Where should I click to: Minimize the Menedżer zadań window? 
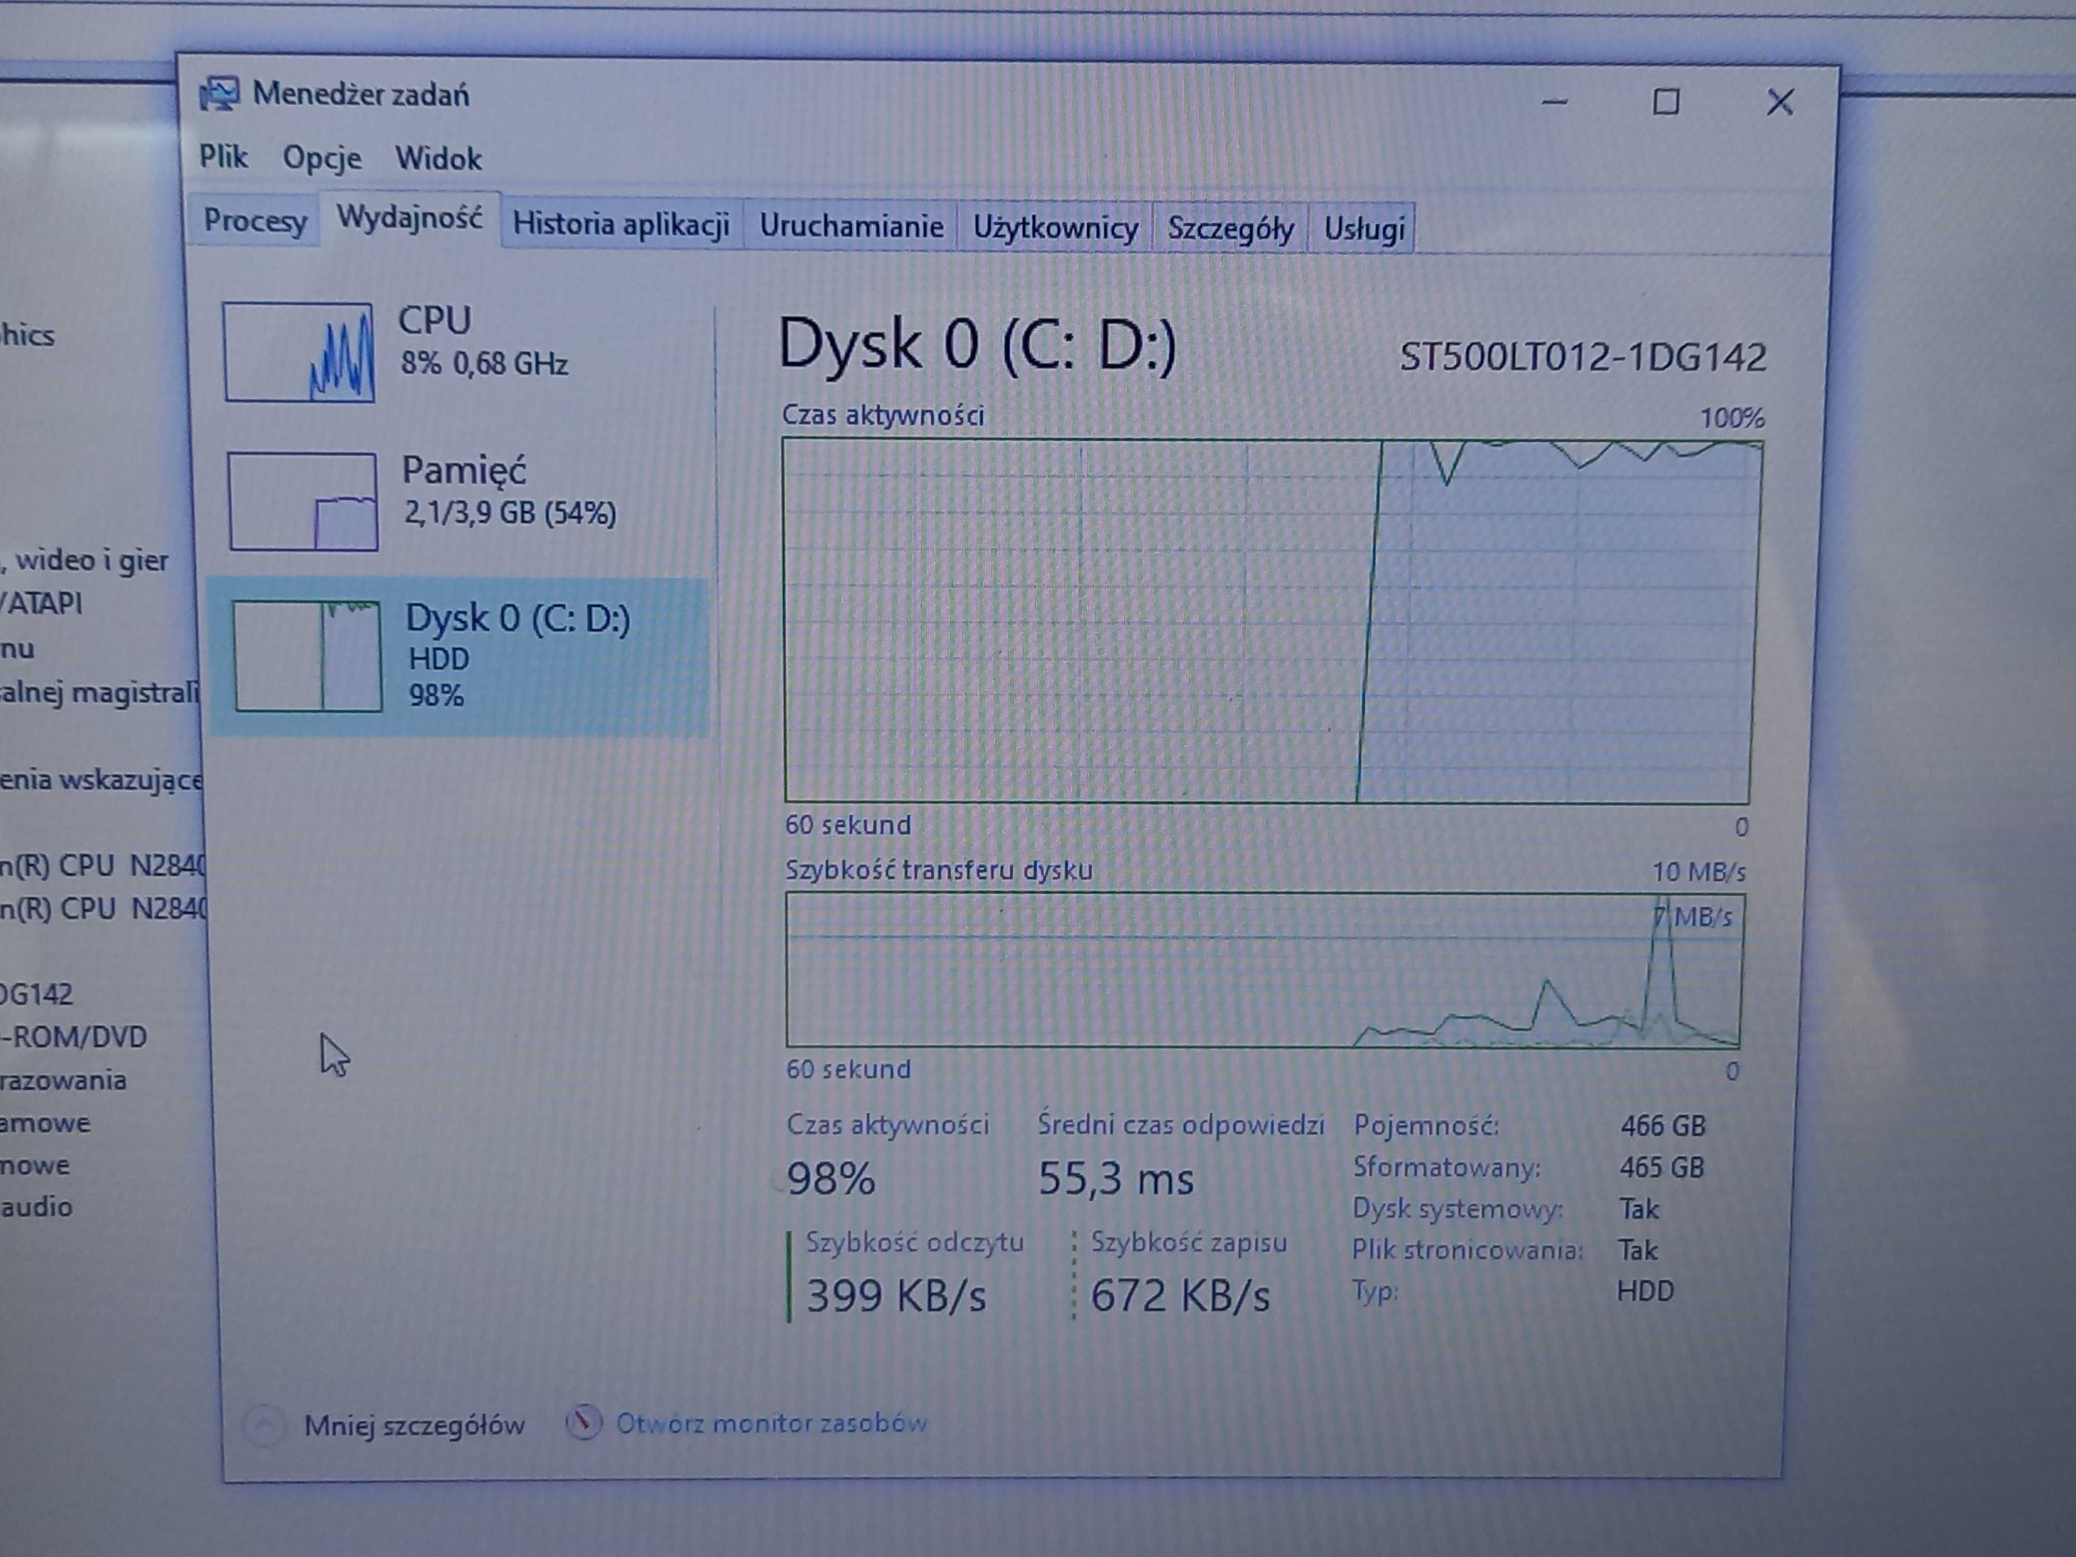click(x=1555, y=101)
